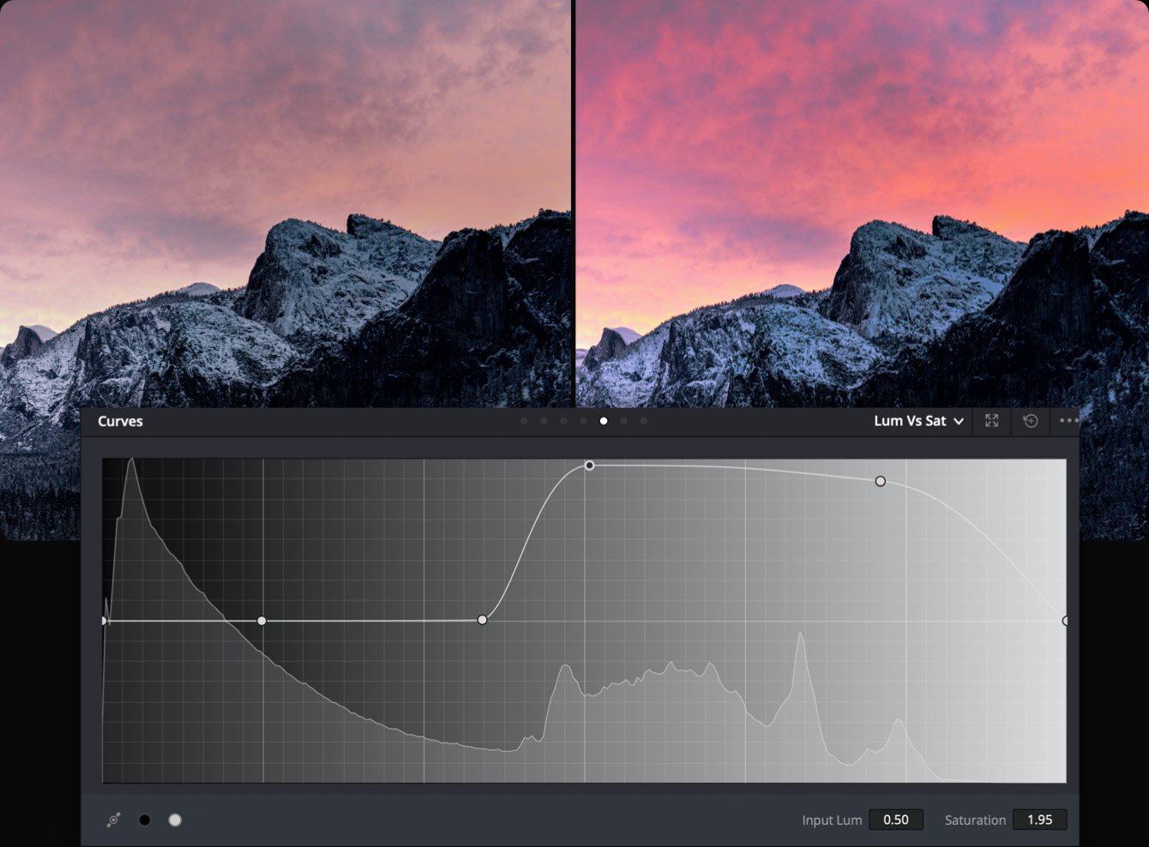This screenshot has width=1149, height=847.
Task: Expand the Curves panel to fullscreen
Action: point(992,421)
